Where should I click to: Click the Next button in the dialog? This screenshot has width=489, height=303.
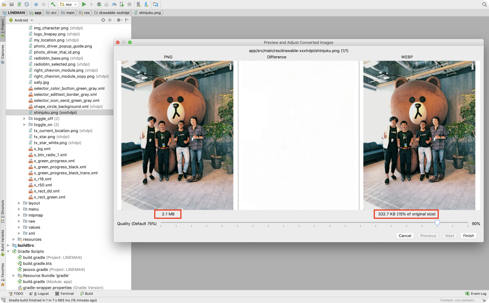pyautogui.click(x=450, y=236)
